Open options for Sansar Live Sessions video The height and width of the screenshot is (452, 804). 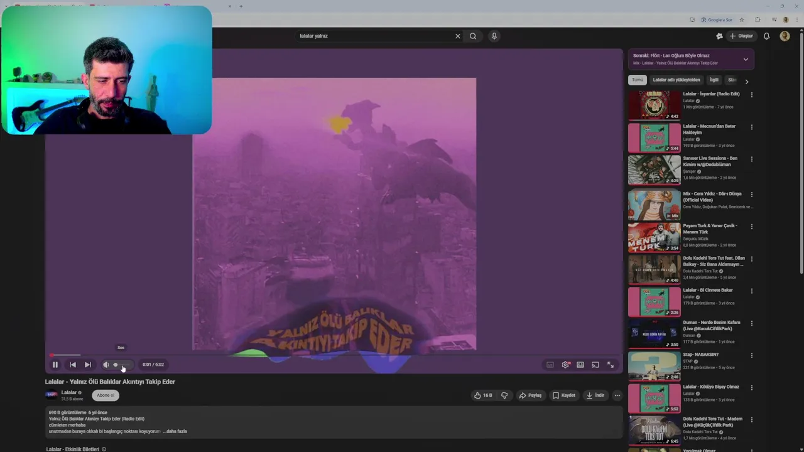751,159
